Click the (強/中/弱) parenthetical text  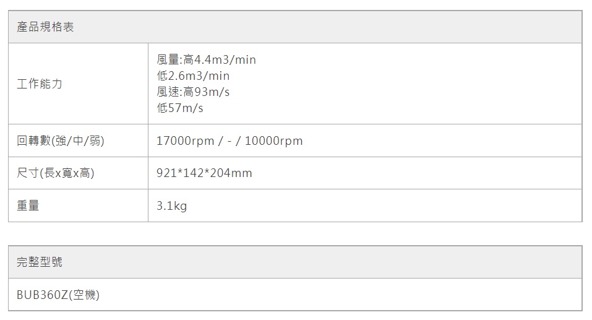tap(80, 141)
